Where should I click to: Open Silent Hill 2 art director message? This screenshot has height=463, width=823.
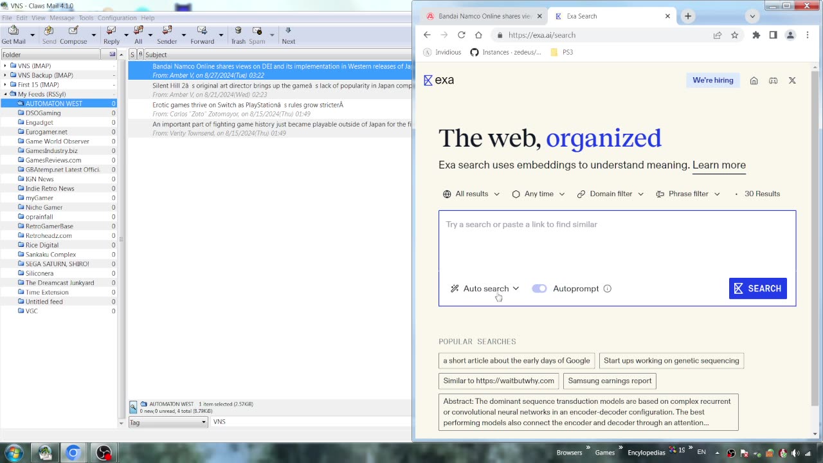[270, 90]
